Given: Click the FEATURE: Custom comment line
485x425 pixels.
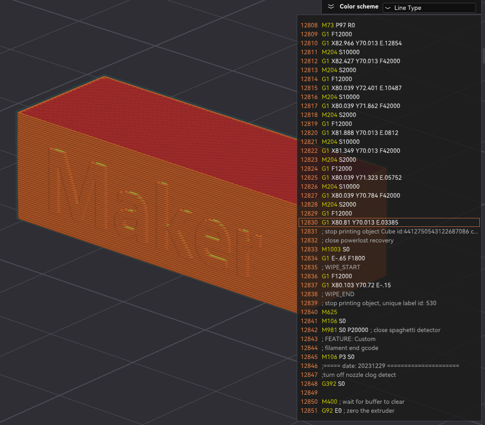Looking at the screenshot, I should coord(349,339).
